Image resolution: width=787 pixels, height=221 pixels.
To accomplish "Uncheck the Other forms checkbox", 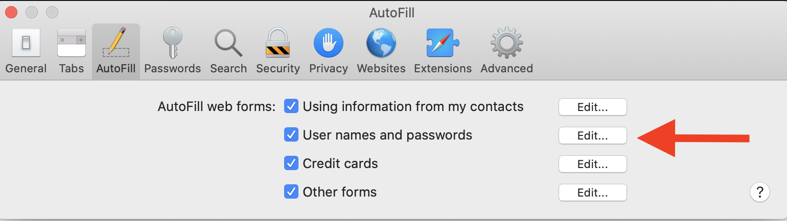I will 291,192.
